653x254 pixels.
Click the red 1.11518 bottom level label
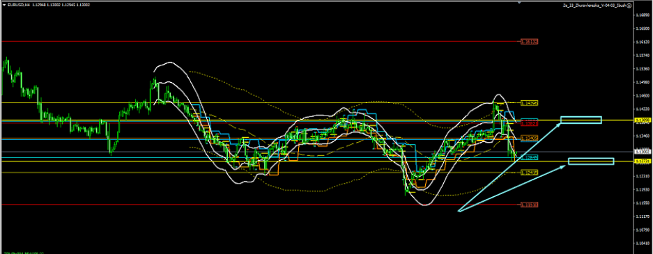[530, 205]
